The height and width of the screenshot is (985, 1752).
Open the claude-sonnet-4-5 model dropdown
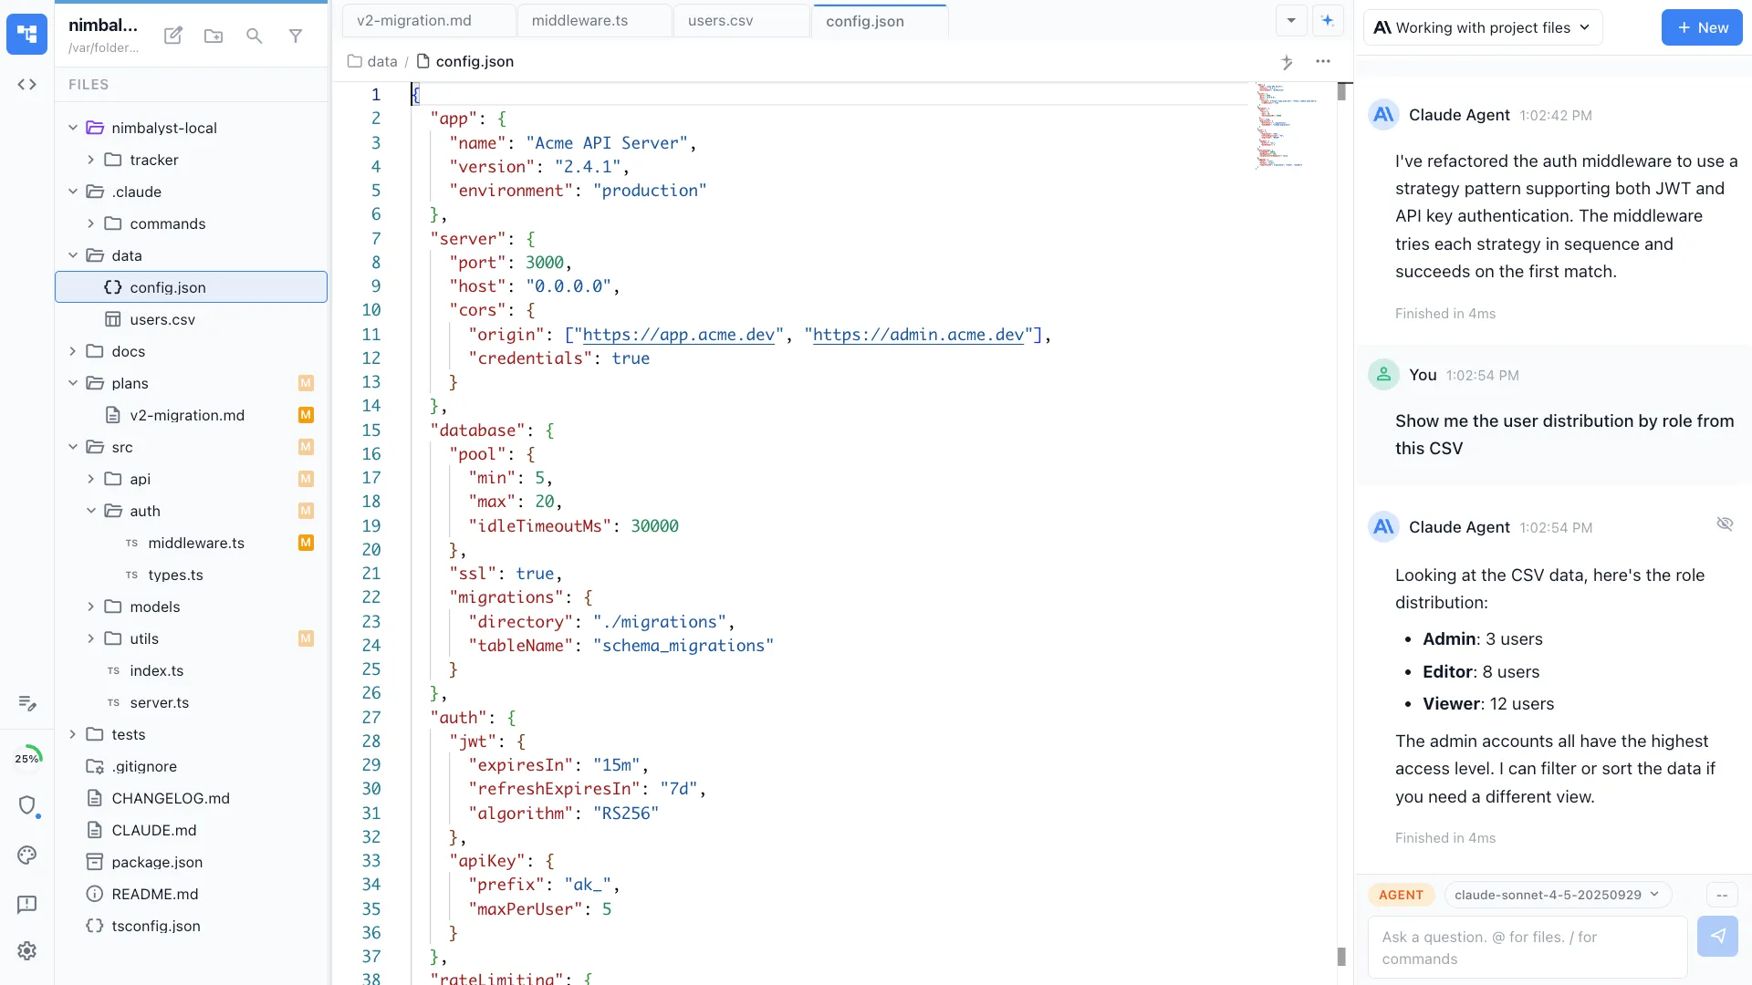[1557, 895]
